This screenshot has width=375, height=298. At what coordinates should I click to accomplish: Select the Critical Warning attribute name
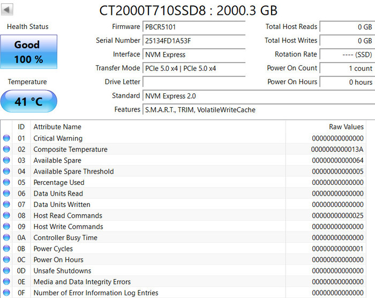(58, 138)
